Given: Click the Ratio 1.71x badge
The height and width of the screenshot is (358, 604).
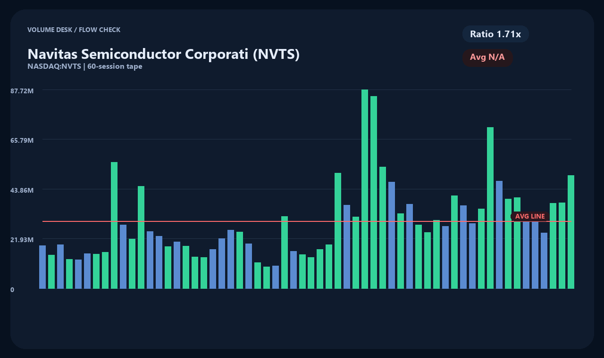Looking at the screenshot, I should [x=495, y=34].
